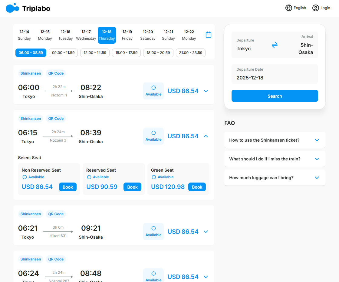339x282 pixels.
Task: Select the 09:00 - 11:59 time filter
Action: (63, 53)
